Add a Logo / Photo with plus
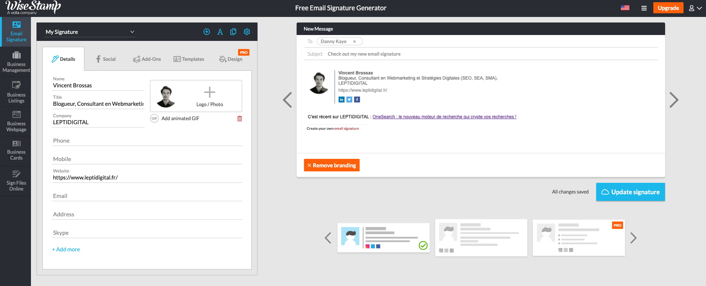 tap(210, 96)
